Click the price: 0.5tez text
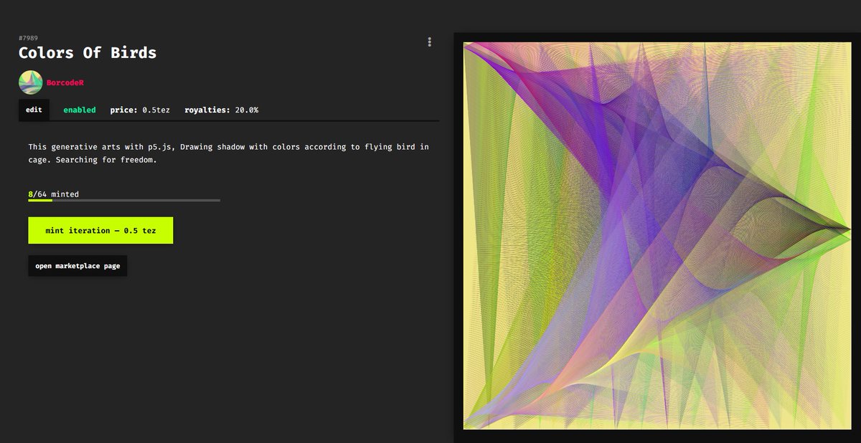The image size is (861, 443). 140,110
